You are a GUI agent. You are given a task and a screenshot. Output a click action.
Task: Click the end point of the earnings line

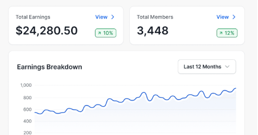coord(236,88)
